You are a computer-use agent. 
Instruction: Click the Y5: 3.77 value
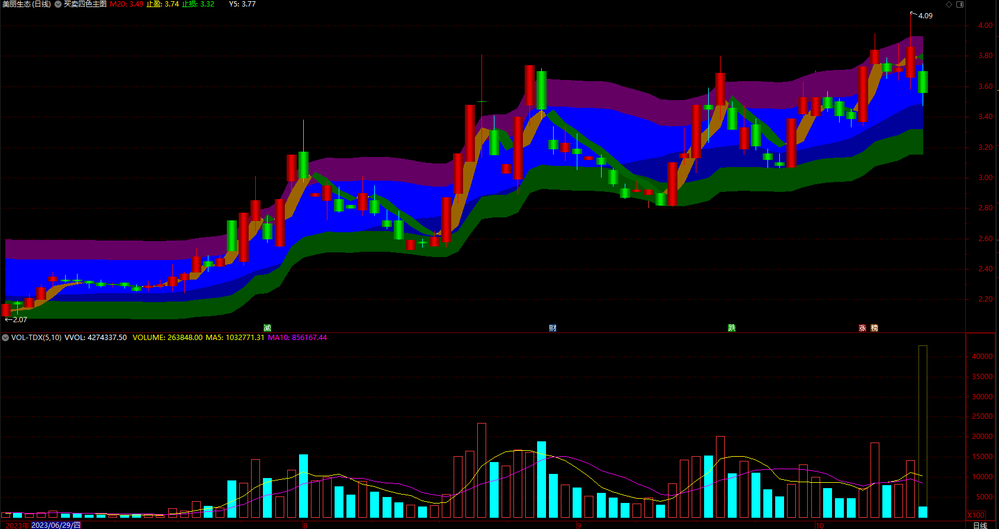point(243,4)
